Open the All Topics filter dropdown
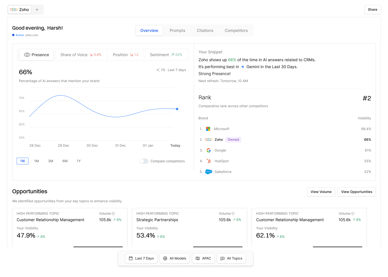This screenshot has width=388, height=277. pyautogui.click(x=231, y=258)
